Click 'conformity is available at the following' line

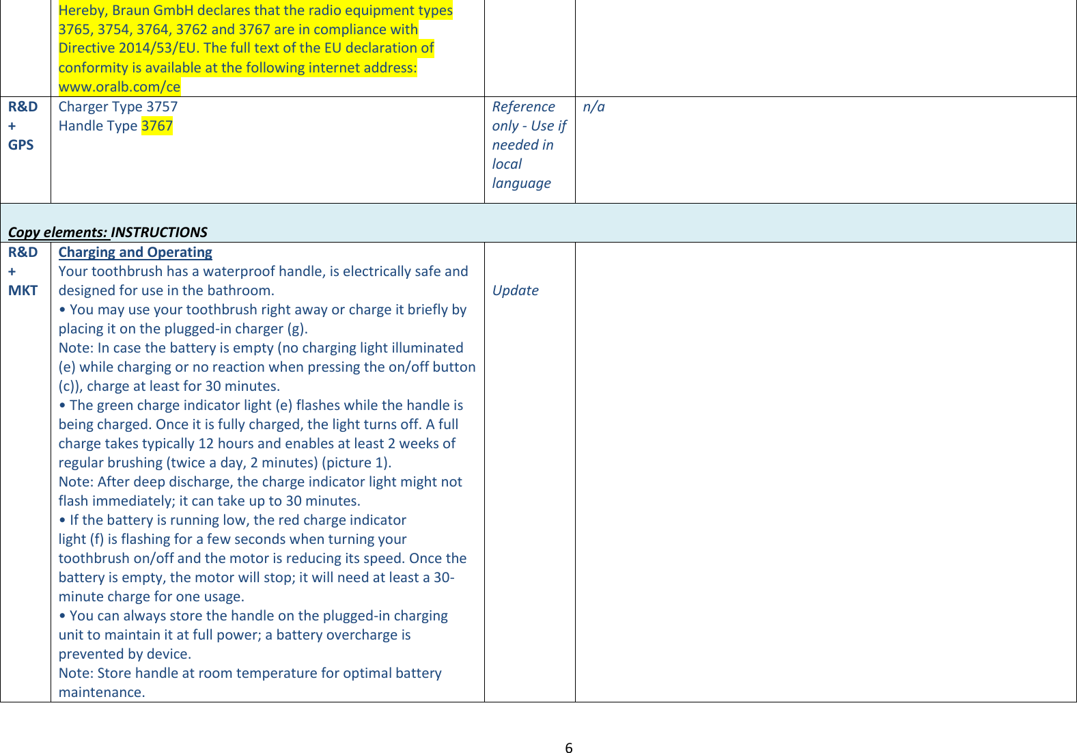point(238,68)
